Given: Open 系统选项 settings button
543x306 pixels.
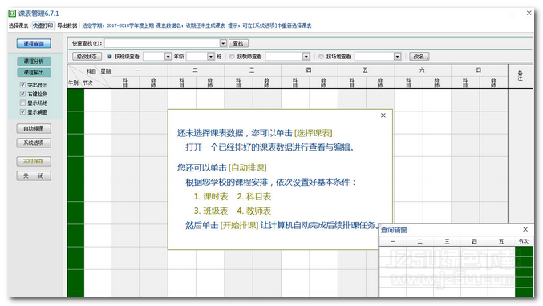Looking at the screenshot, I should point(34,143).
